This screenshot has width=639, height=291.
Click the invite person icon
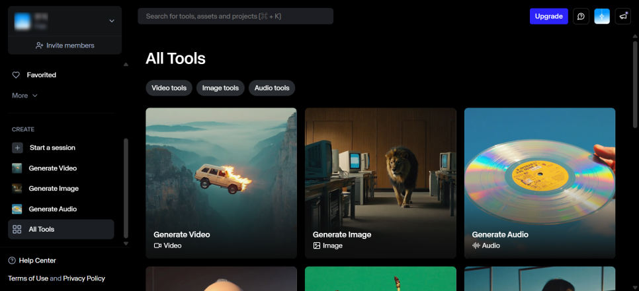pyautogui.click(x=40, y=46)
